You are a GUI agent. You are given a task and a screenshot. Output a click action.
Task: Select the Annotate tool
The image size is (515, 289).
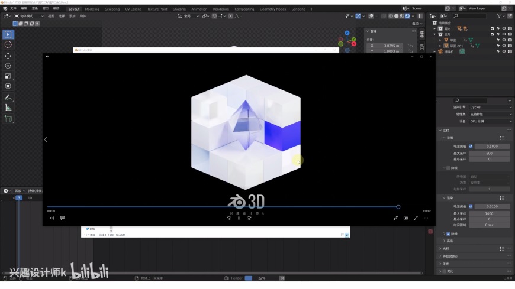click(x=8, y=98)
